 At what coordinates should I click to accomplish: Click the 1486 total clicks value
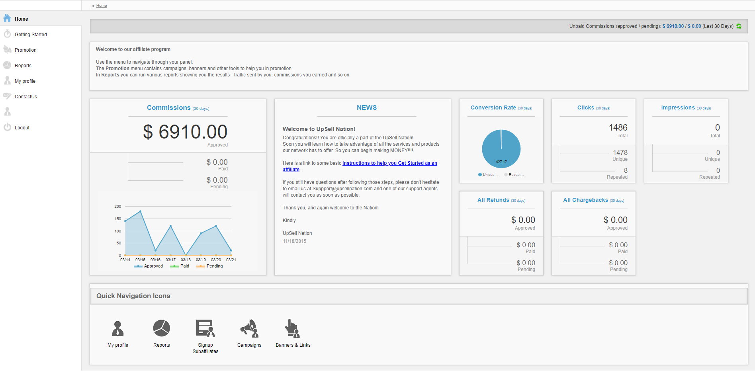(618, 128)
